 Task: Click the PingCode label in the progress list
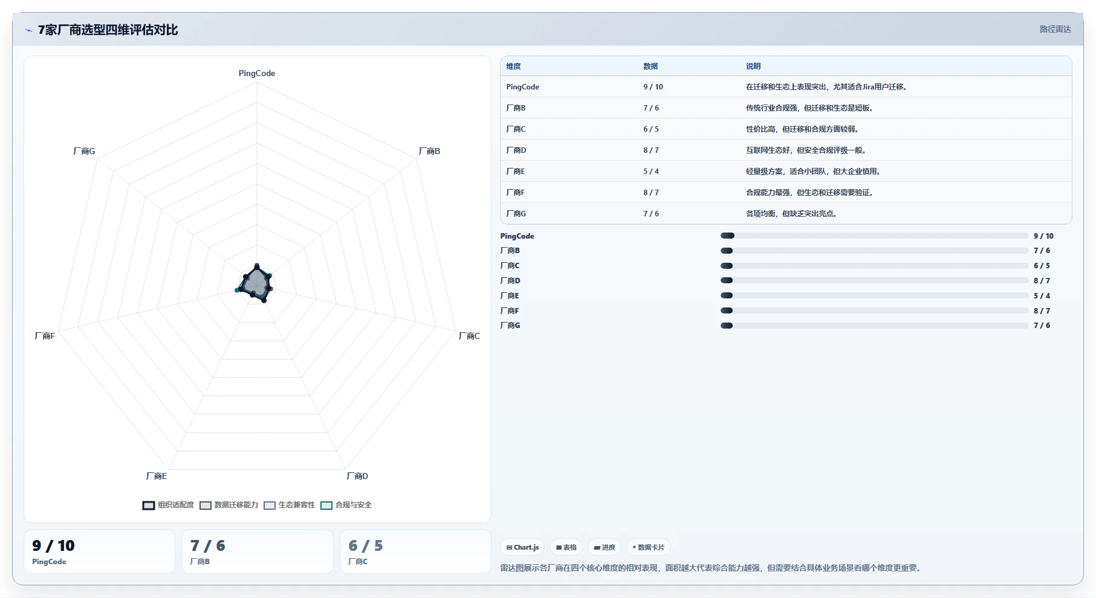517,236
